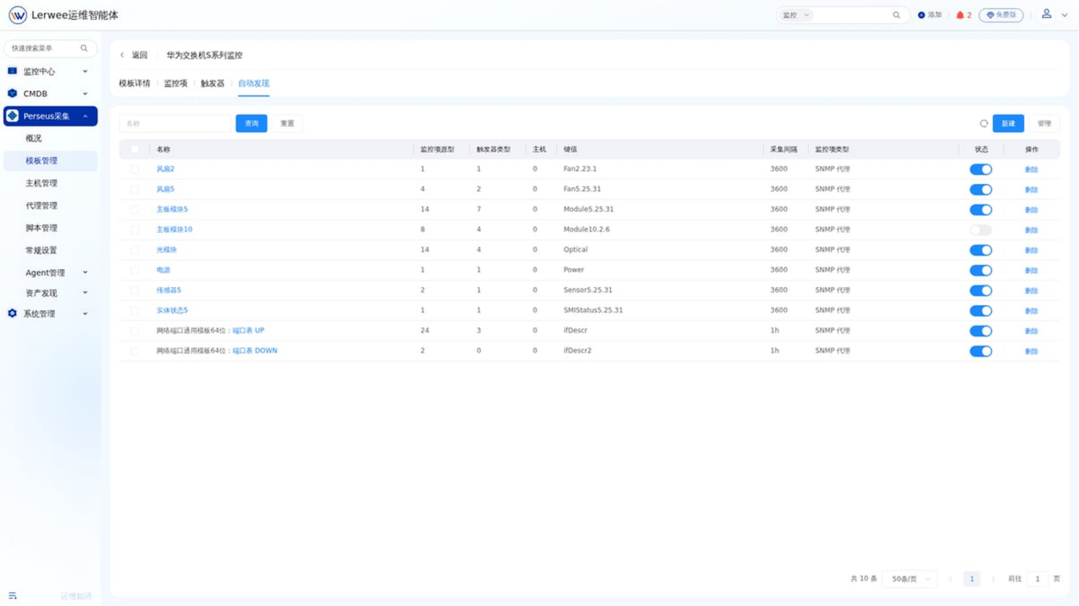Turn off the status switch for 光模块
The height and width of the screenshot is (606, 1079).
(981, 250)
